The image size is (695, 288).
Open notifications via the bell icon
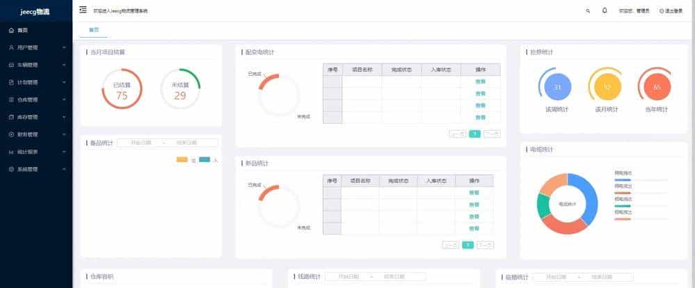tap(605, 10)
